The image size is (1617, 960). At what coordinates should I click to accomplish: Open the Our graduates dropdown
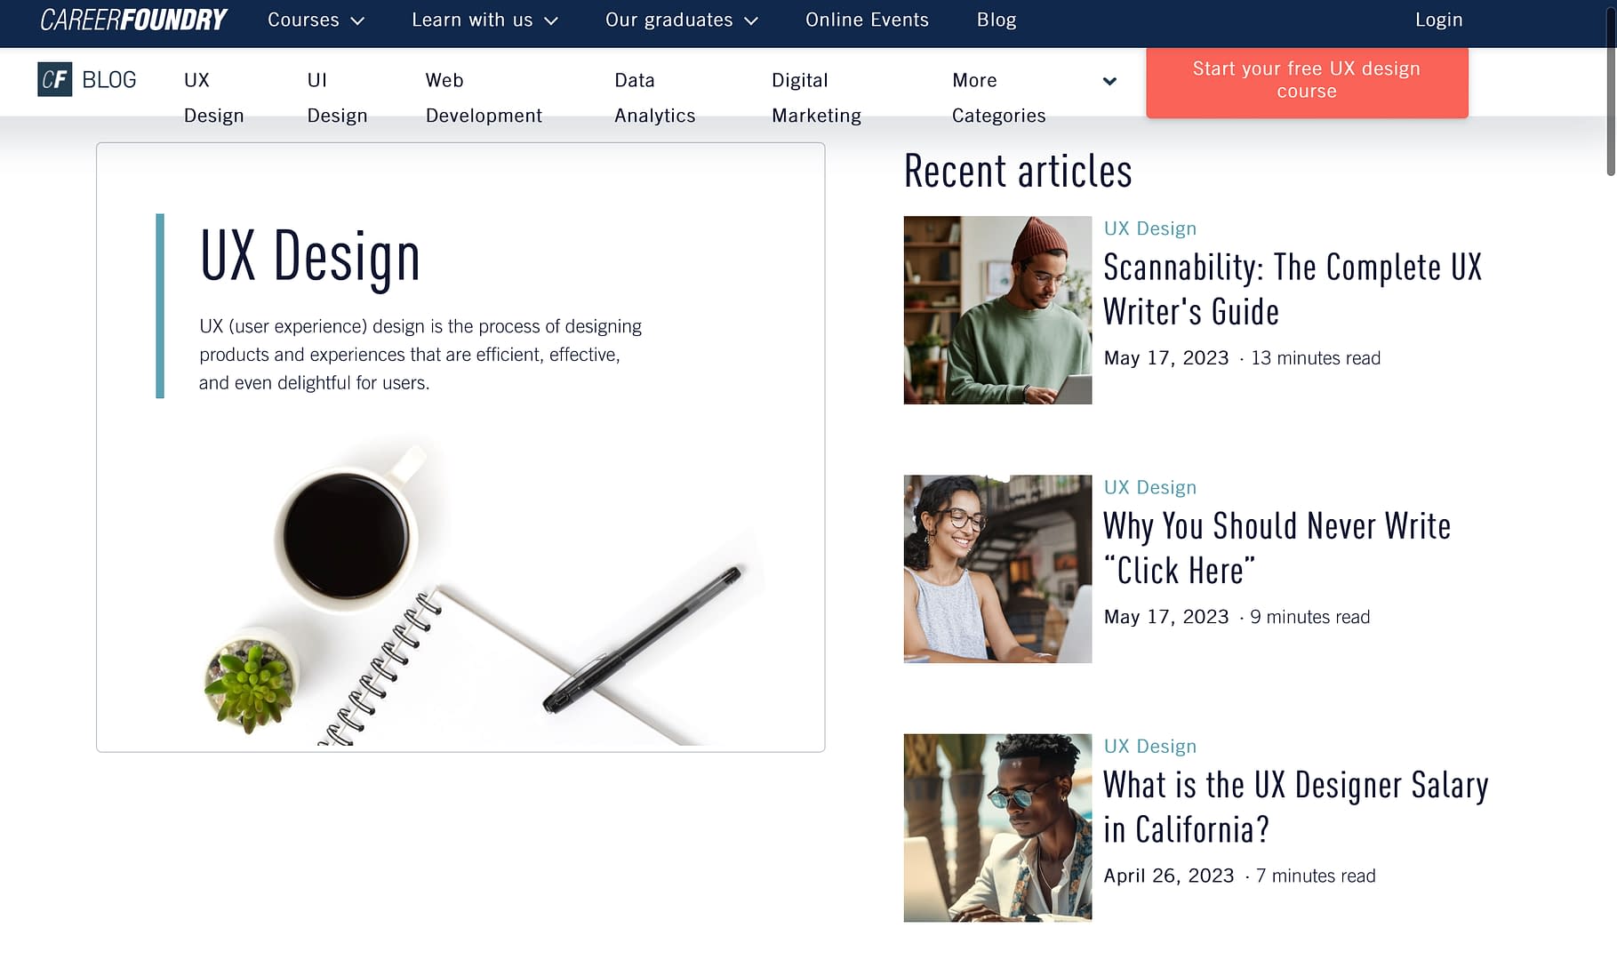(681, 19)
